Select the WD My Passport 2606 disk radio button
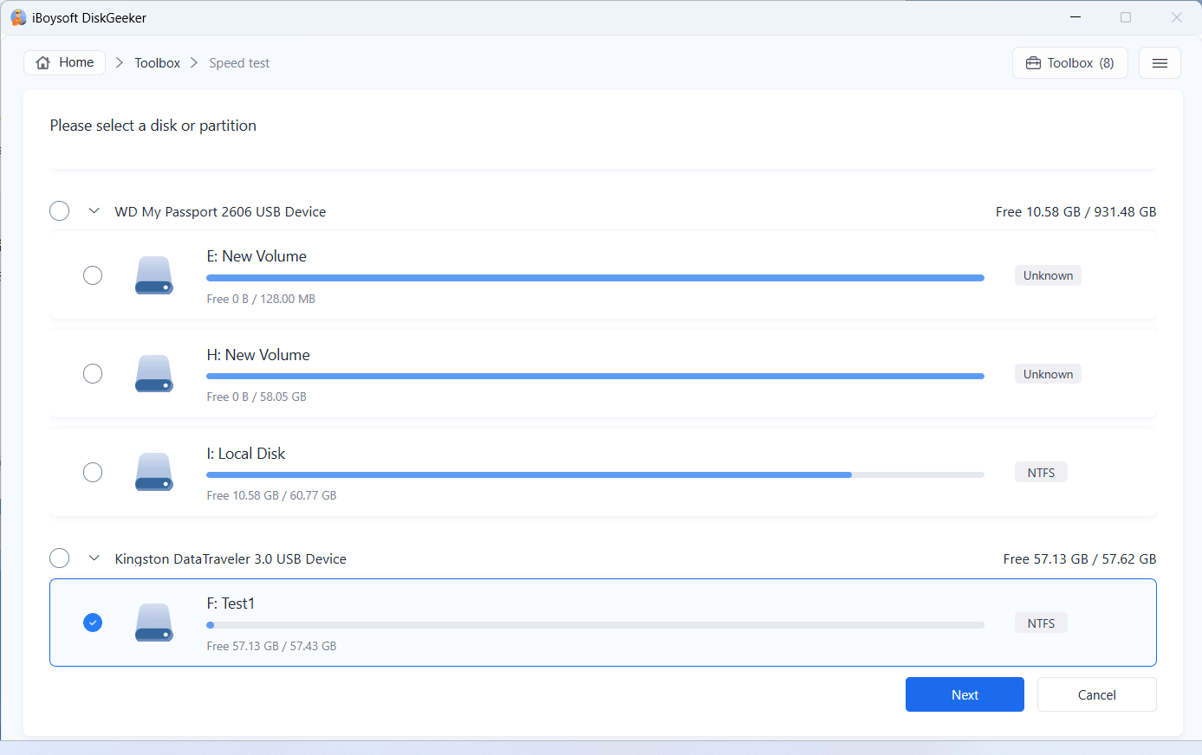This screenshot has width=1202, height=755. tap(59, 211)
